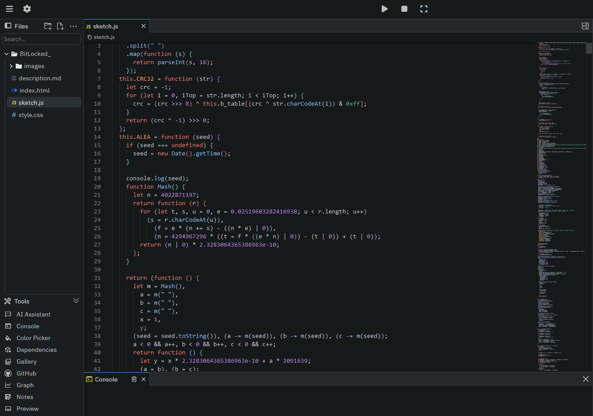593x416 pixels.
Task: Open the AI Assistant tool
Action: click(x=33, y=314)
